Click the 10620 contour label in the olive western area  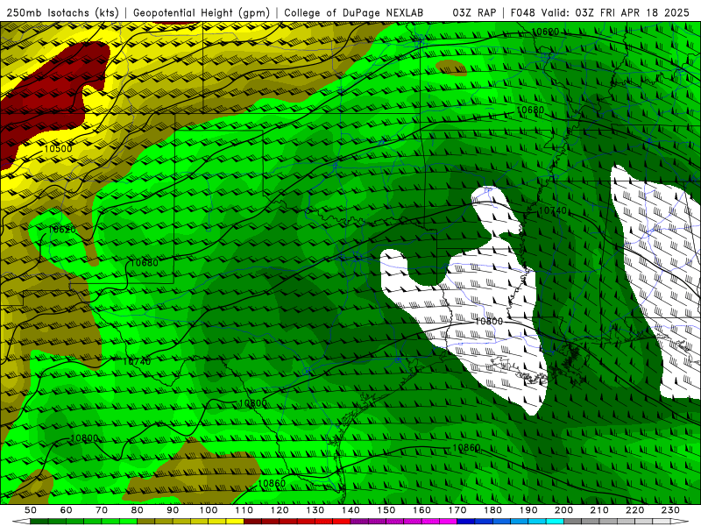click(x=62, y=230)
